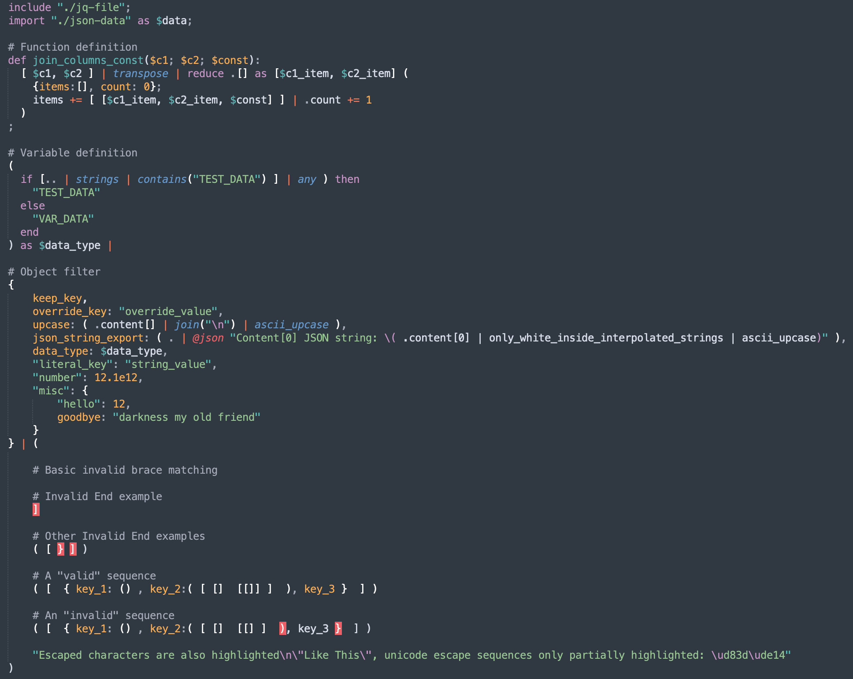Click the red parenthesis in the invalid sequence
The width and height of the screenshot is (853, 679).
[282, 629]
